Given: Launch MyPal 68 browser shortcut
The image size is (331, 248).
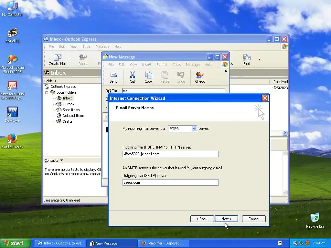Looking at the screenshot, I should point(13,35).
